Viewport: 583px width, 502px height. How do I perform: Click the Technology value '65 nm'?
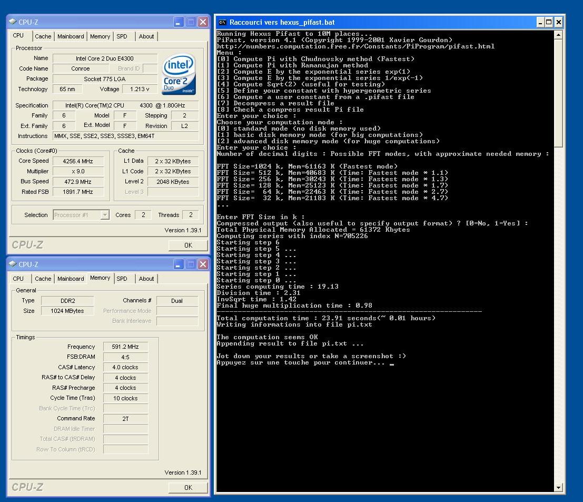point(67,89)
